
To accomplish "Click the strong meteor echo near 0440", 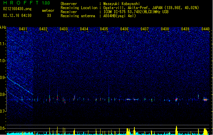I will (205, 99).
